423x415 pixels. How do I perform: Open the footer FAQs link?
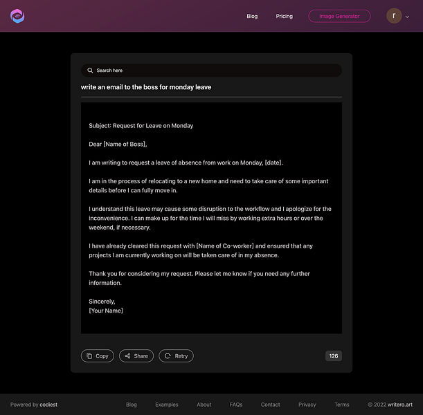236,405
